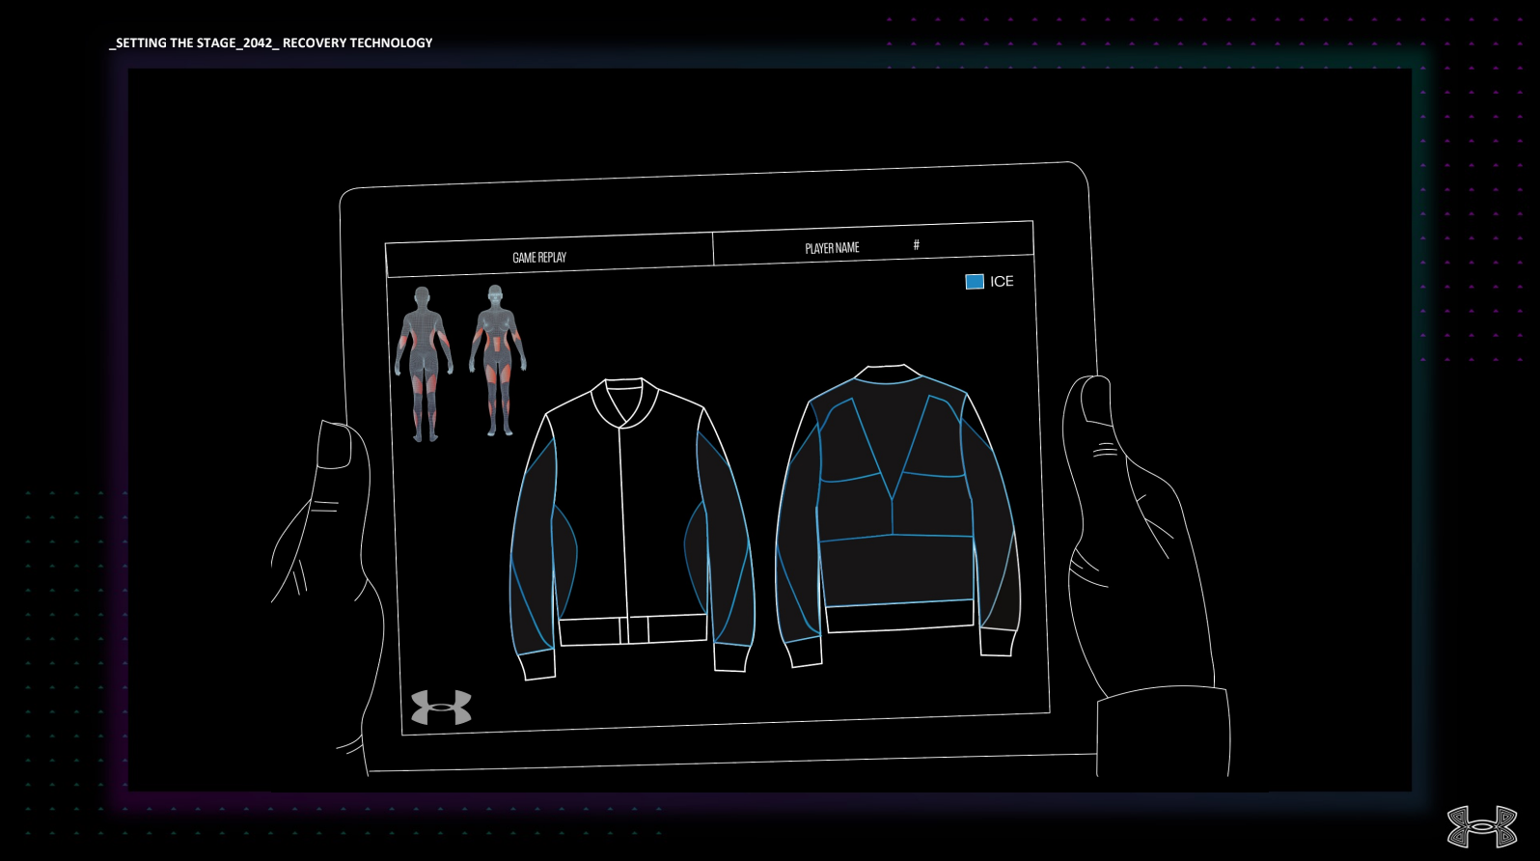Tap the back-view jacket diagram
Image resolution: width=1540 pixels, height=861 pixels.
click(897, 516)
